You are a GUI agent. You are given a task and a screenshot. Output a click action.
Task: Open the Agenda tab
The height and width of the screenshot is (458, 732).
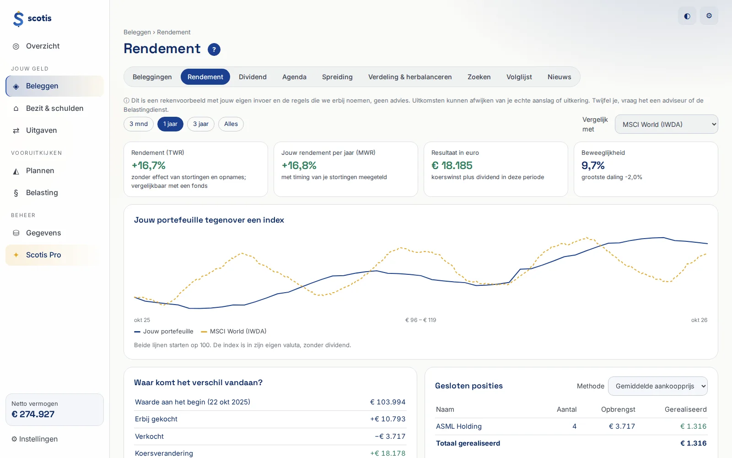pyautogui.click(x=294, y=77)
